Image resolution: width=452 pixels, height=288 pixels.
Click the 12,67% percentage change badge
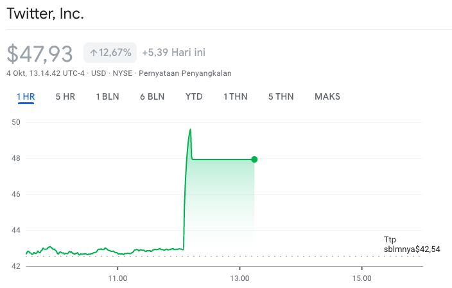(110, 53)
